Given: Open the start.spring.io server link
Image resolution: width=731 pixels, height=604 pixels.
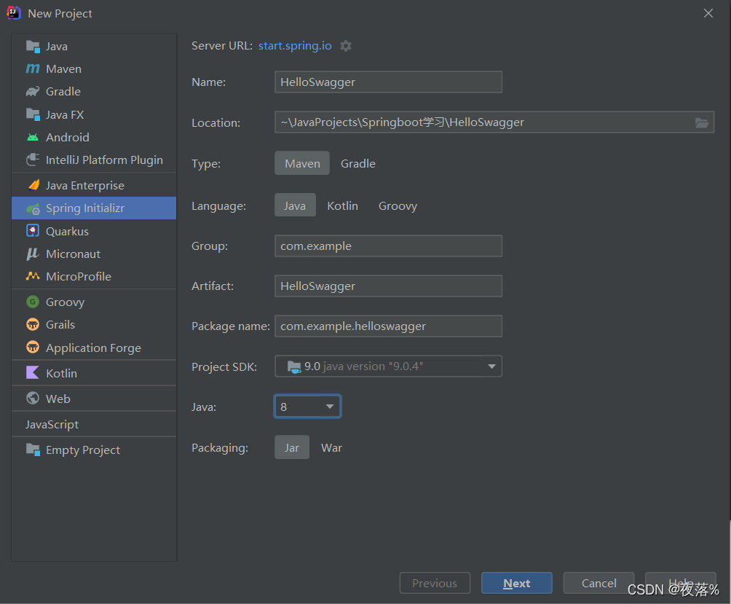Looking at the screenshot, I should tap(295, 46).
